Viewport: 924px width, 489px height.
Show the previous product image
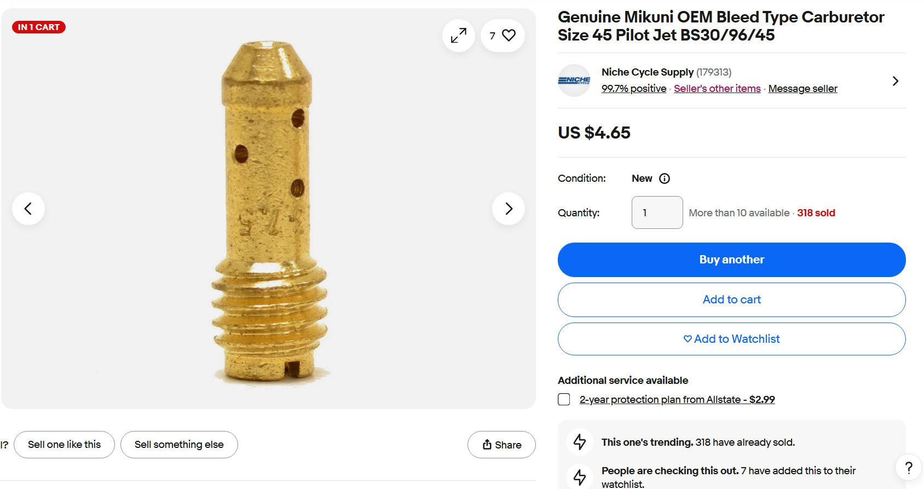point(28,209)
